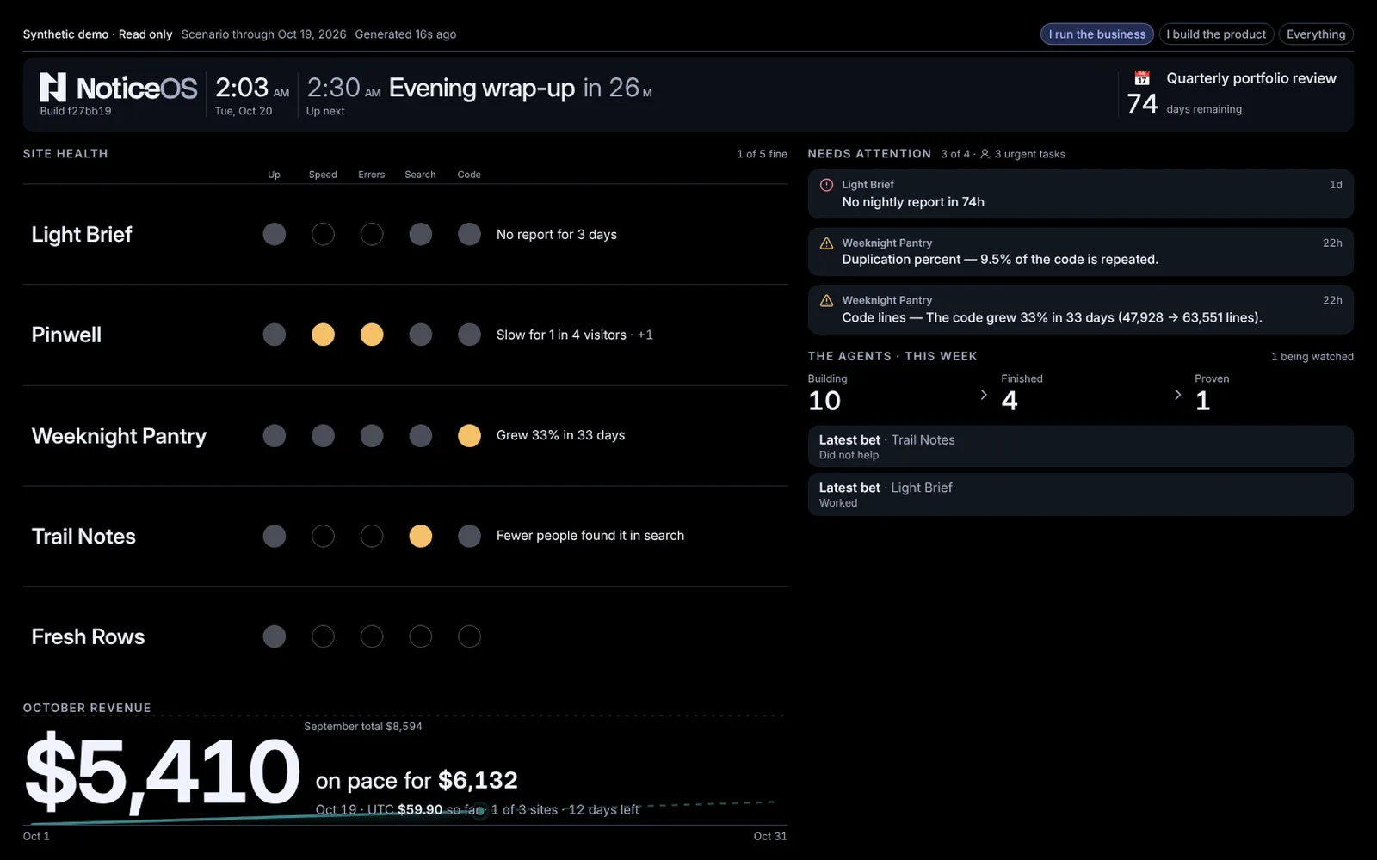Screen dimensions: 1377x860
Task: Click the person icon next to urgent tasks
Action: (x=985, y=154)
